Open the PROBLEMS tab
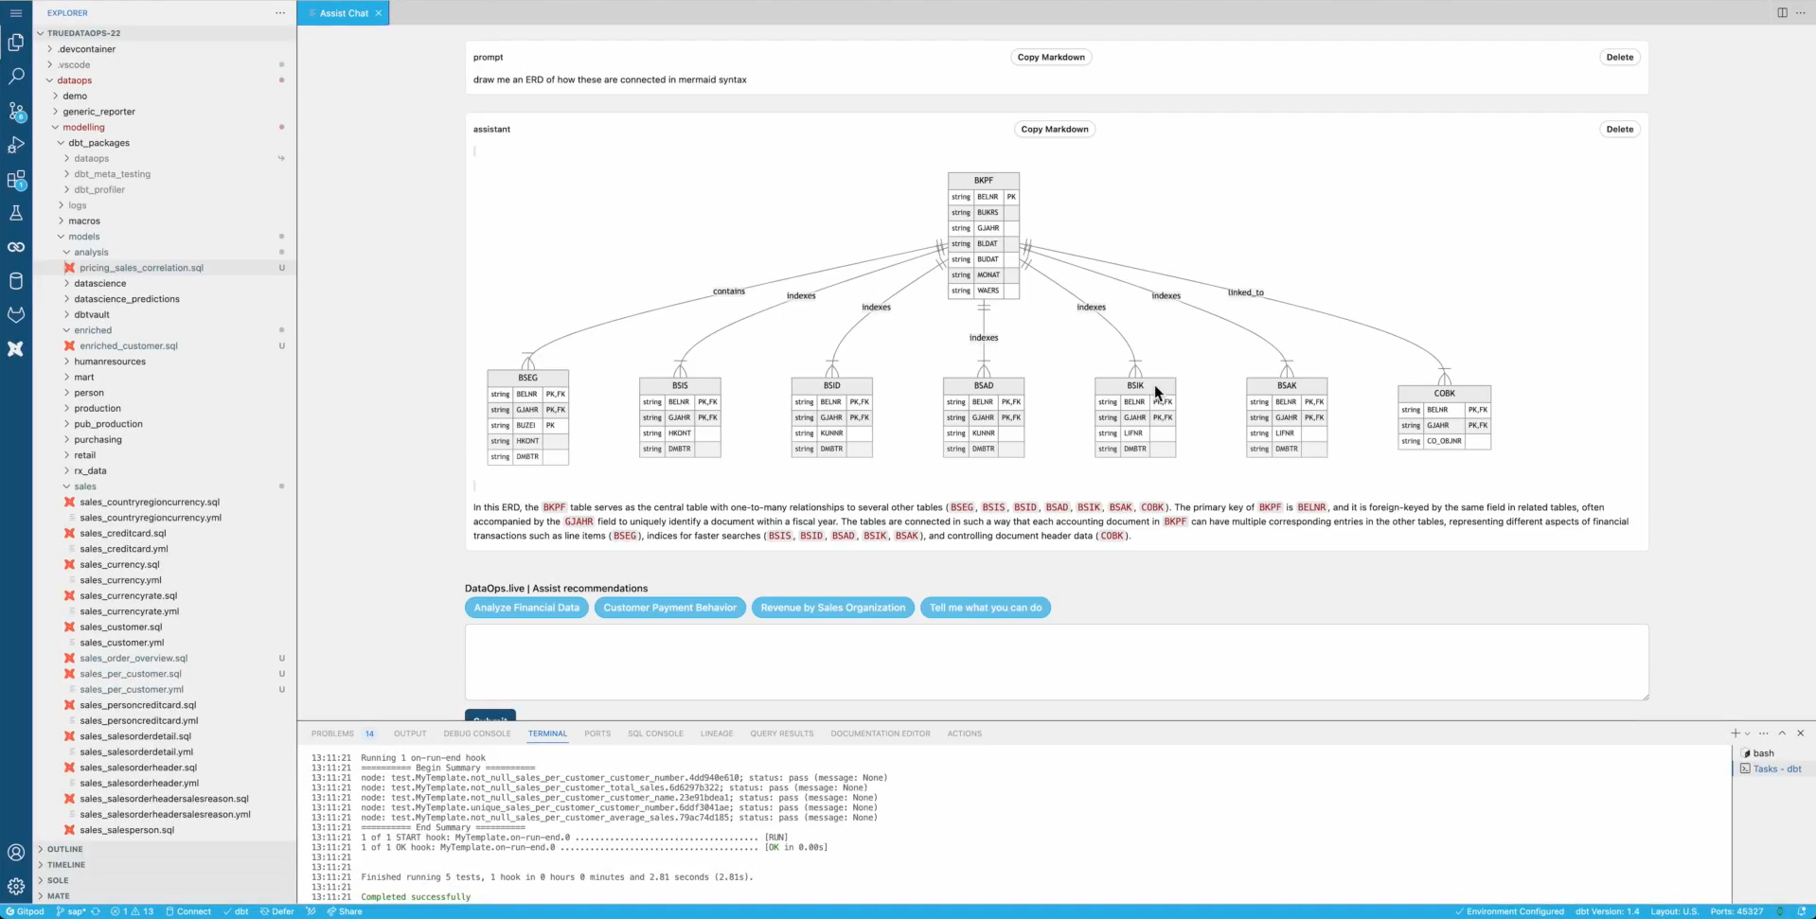1816x919 pixels. [332, 733]
